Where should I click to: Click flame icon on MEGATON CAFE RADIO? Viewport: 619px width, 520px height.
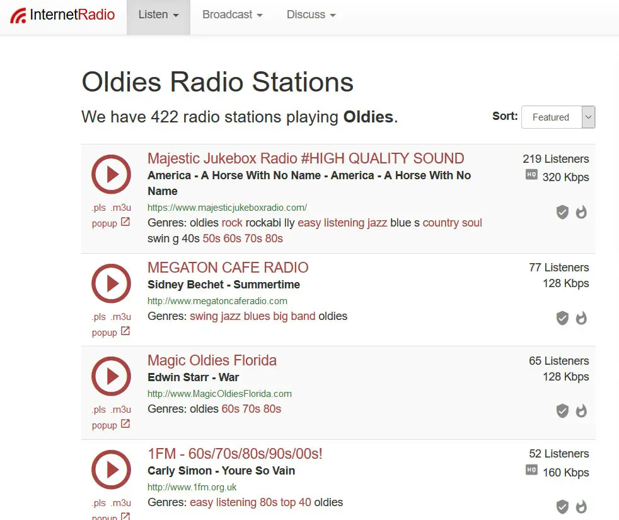pos(581,317)
